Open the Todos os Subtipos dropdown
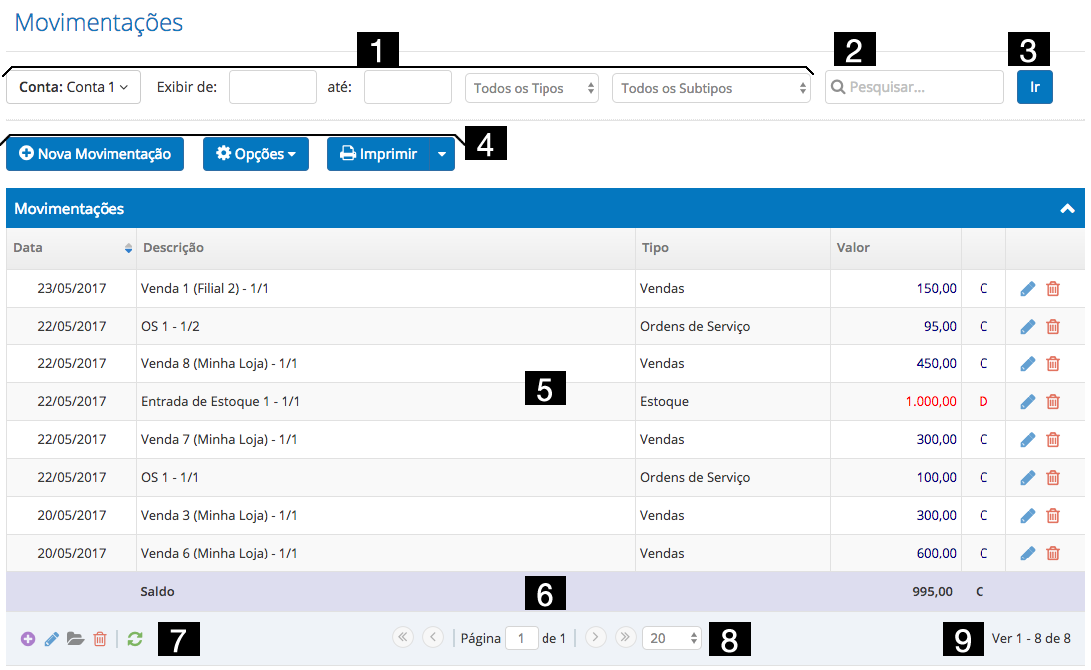 point(711,88)
